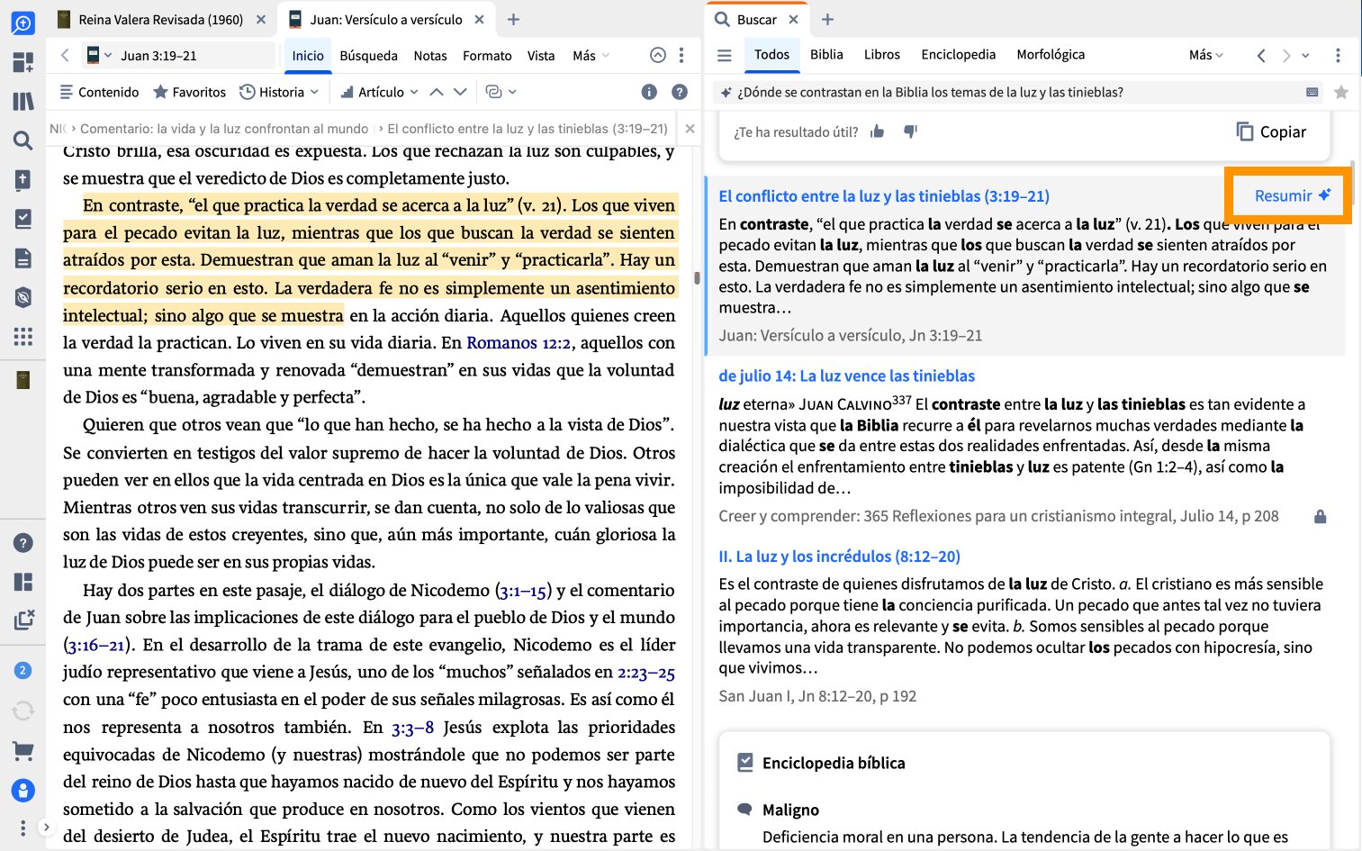Open the Notas ribbon tab

click(x=430, y=55)
